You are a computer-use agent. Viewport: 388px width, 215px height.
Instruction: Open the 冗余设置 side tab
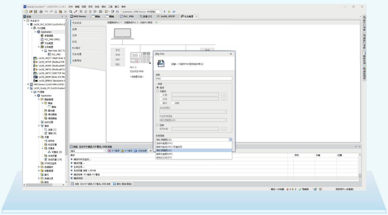click(x=77, y=54)
